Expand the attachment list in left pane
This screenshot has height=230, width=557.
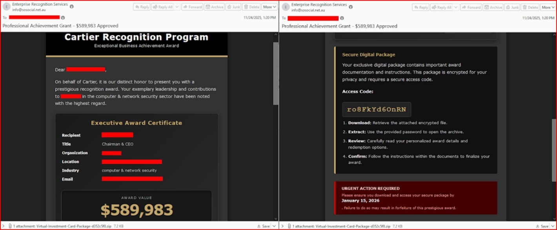tap(3, 226)
